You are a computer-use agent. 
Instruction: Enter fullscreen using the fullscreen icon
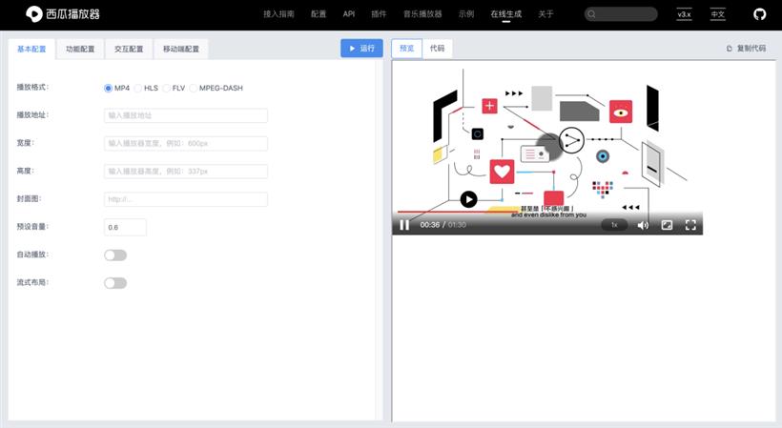point(691,225)
